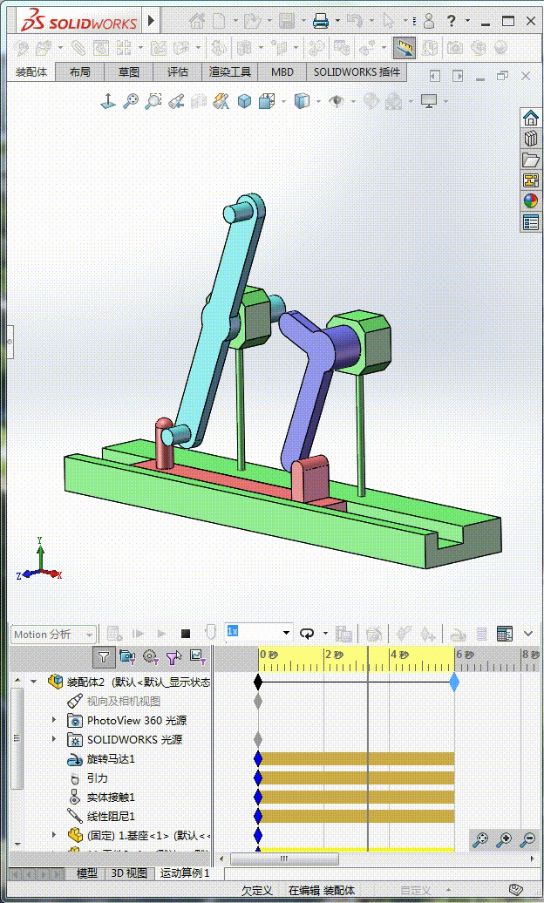This screenshot has width=544, height=903.
Task: Click the view orientation triad icon
Action: (108, 101)
